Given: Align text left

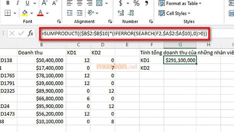Looking at the screenshot, I should pos(70,3).
